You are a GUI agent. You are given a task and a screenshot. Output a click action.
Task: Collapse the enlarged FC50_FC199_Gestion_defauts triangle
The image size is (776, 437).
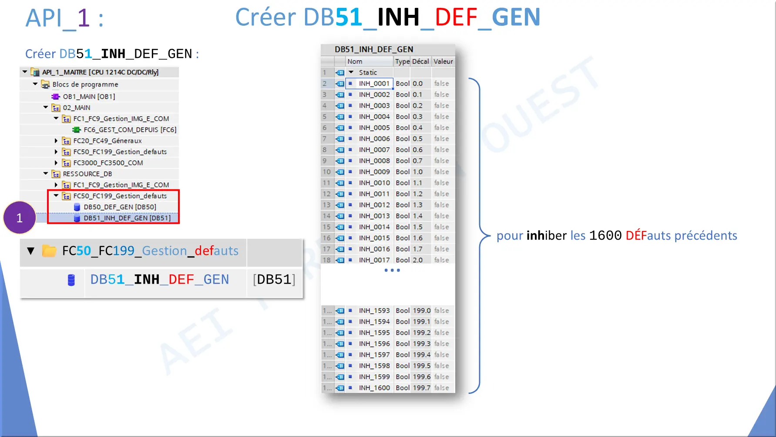[30, 251]
